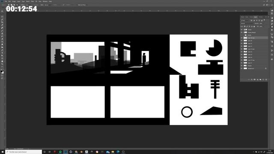
Task: Toggle visibility of the topmost Frames layer
Action: pyautogui.click(x=241, y=30)
